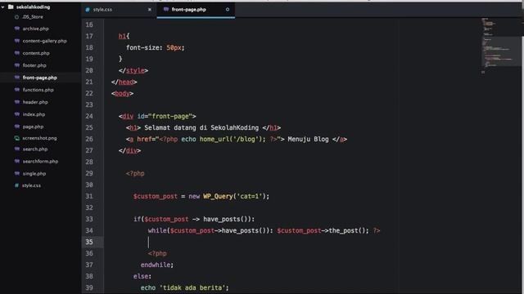524x294 pixels.
Task: Click the CSS hash icon beside sidebar style.css
Action: pyautogui.click(x=16, y=185)
